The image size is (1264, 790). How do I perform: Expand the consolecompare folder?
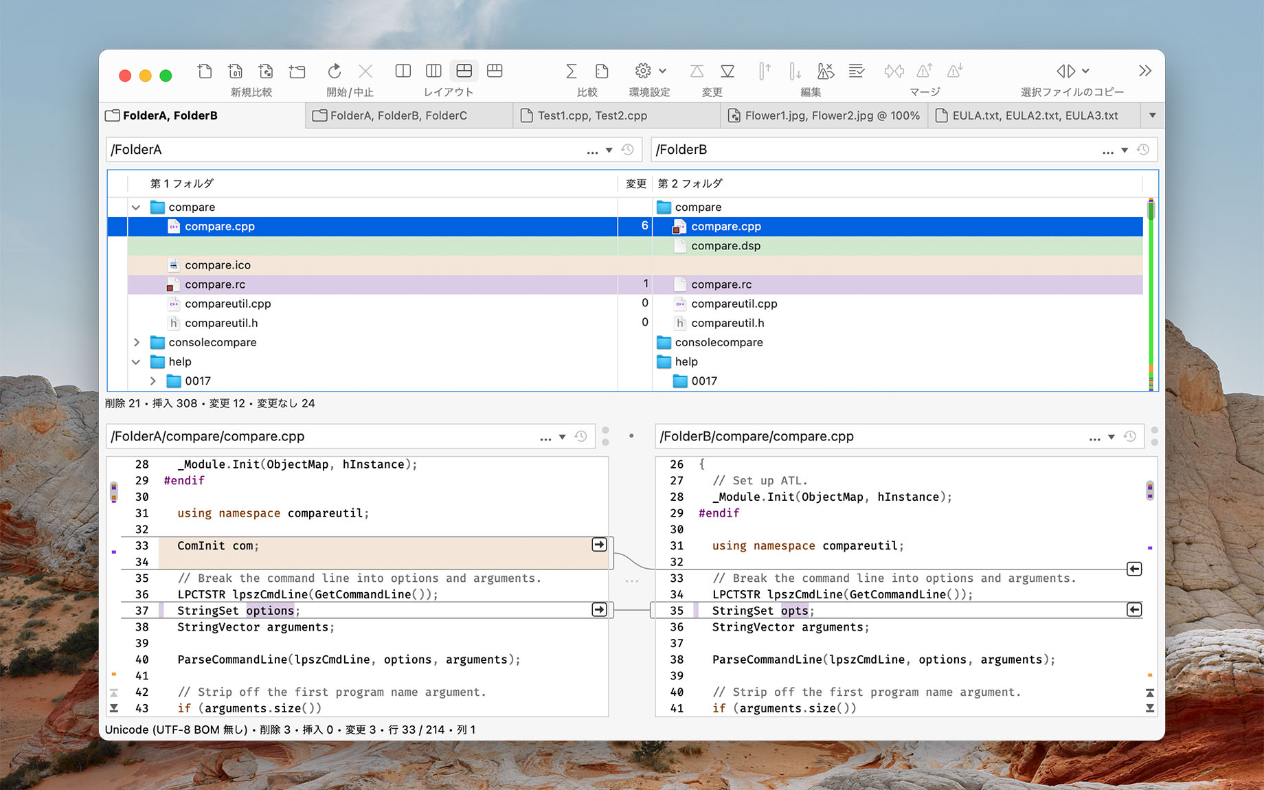coord(136,342)
